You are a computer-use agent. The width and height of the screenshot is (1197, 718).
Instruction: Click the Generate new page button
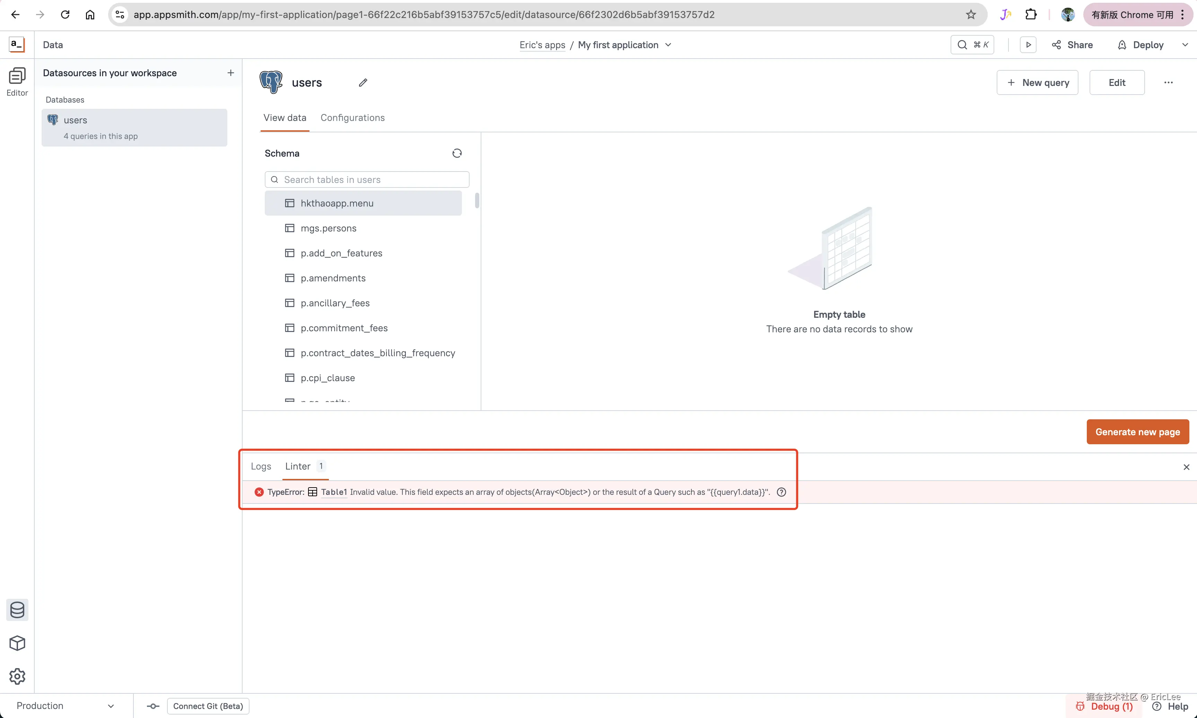tap(1137, 431)
